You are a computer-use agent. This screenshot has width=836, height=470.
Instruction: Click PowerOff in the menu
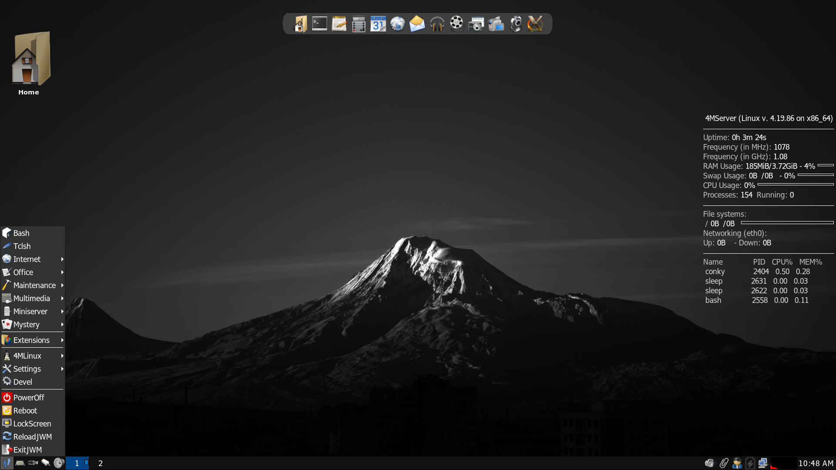coord(33,398)
